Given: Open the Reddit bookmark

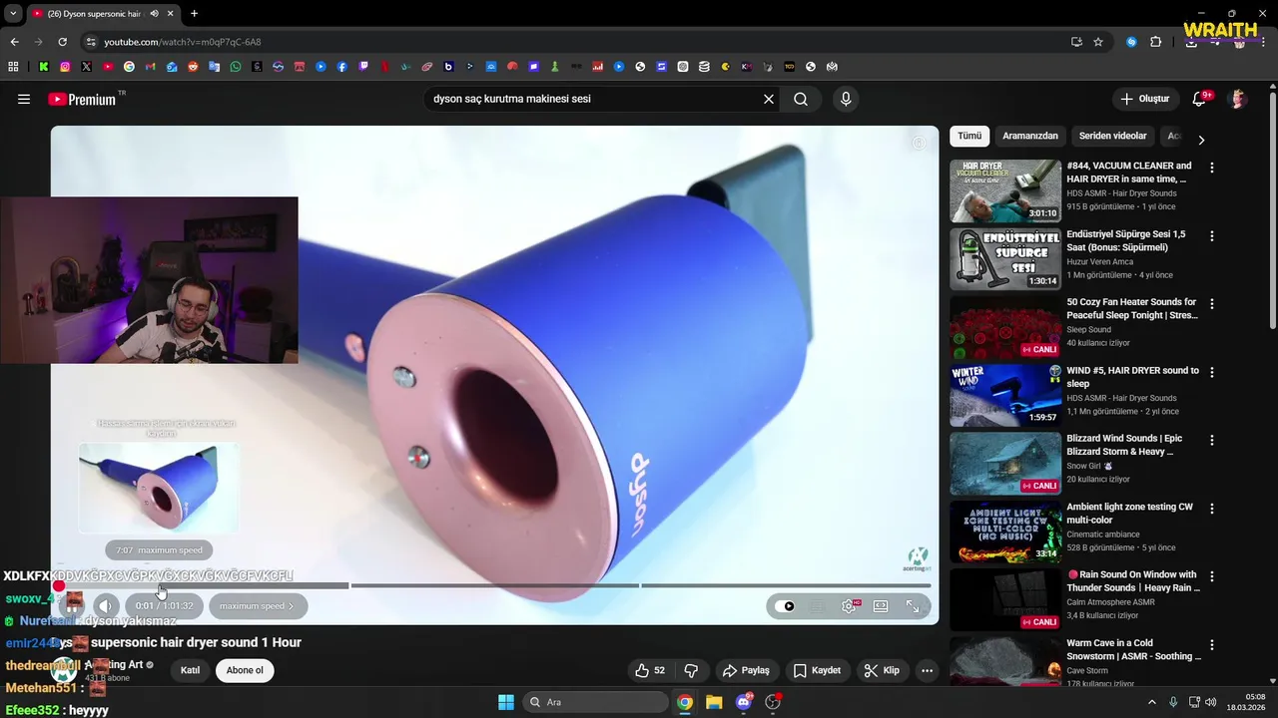Looking at the screenshot, I should coord(193,67).
